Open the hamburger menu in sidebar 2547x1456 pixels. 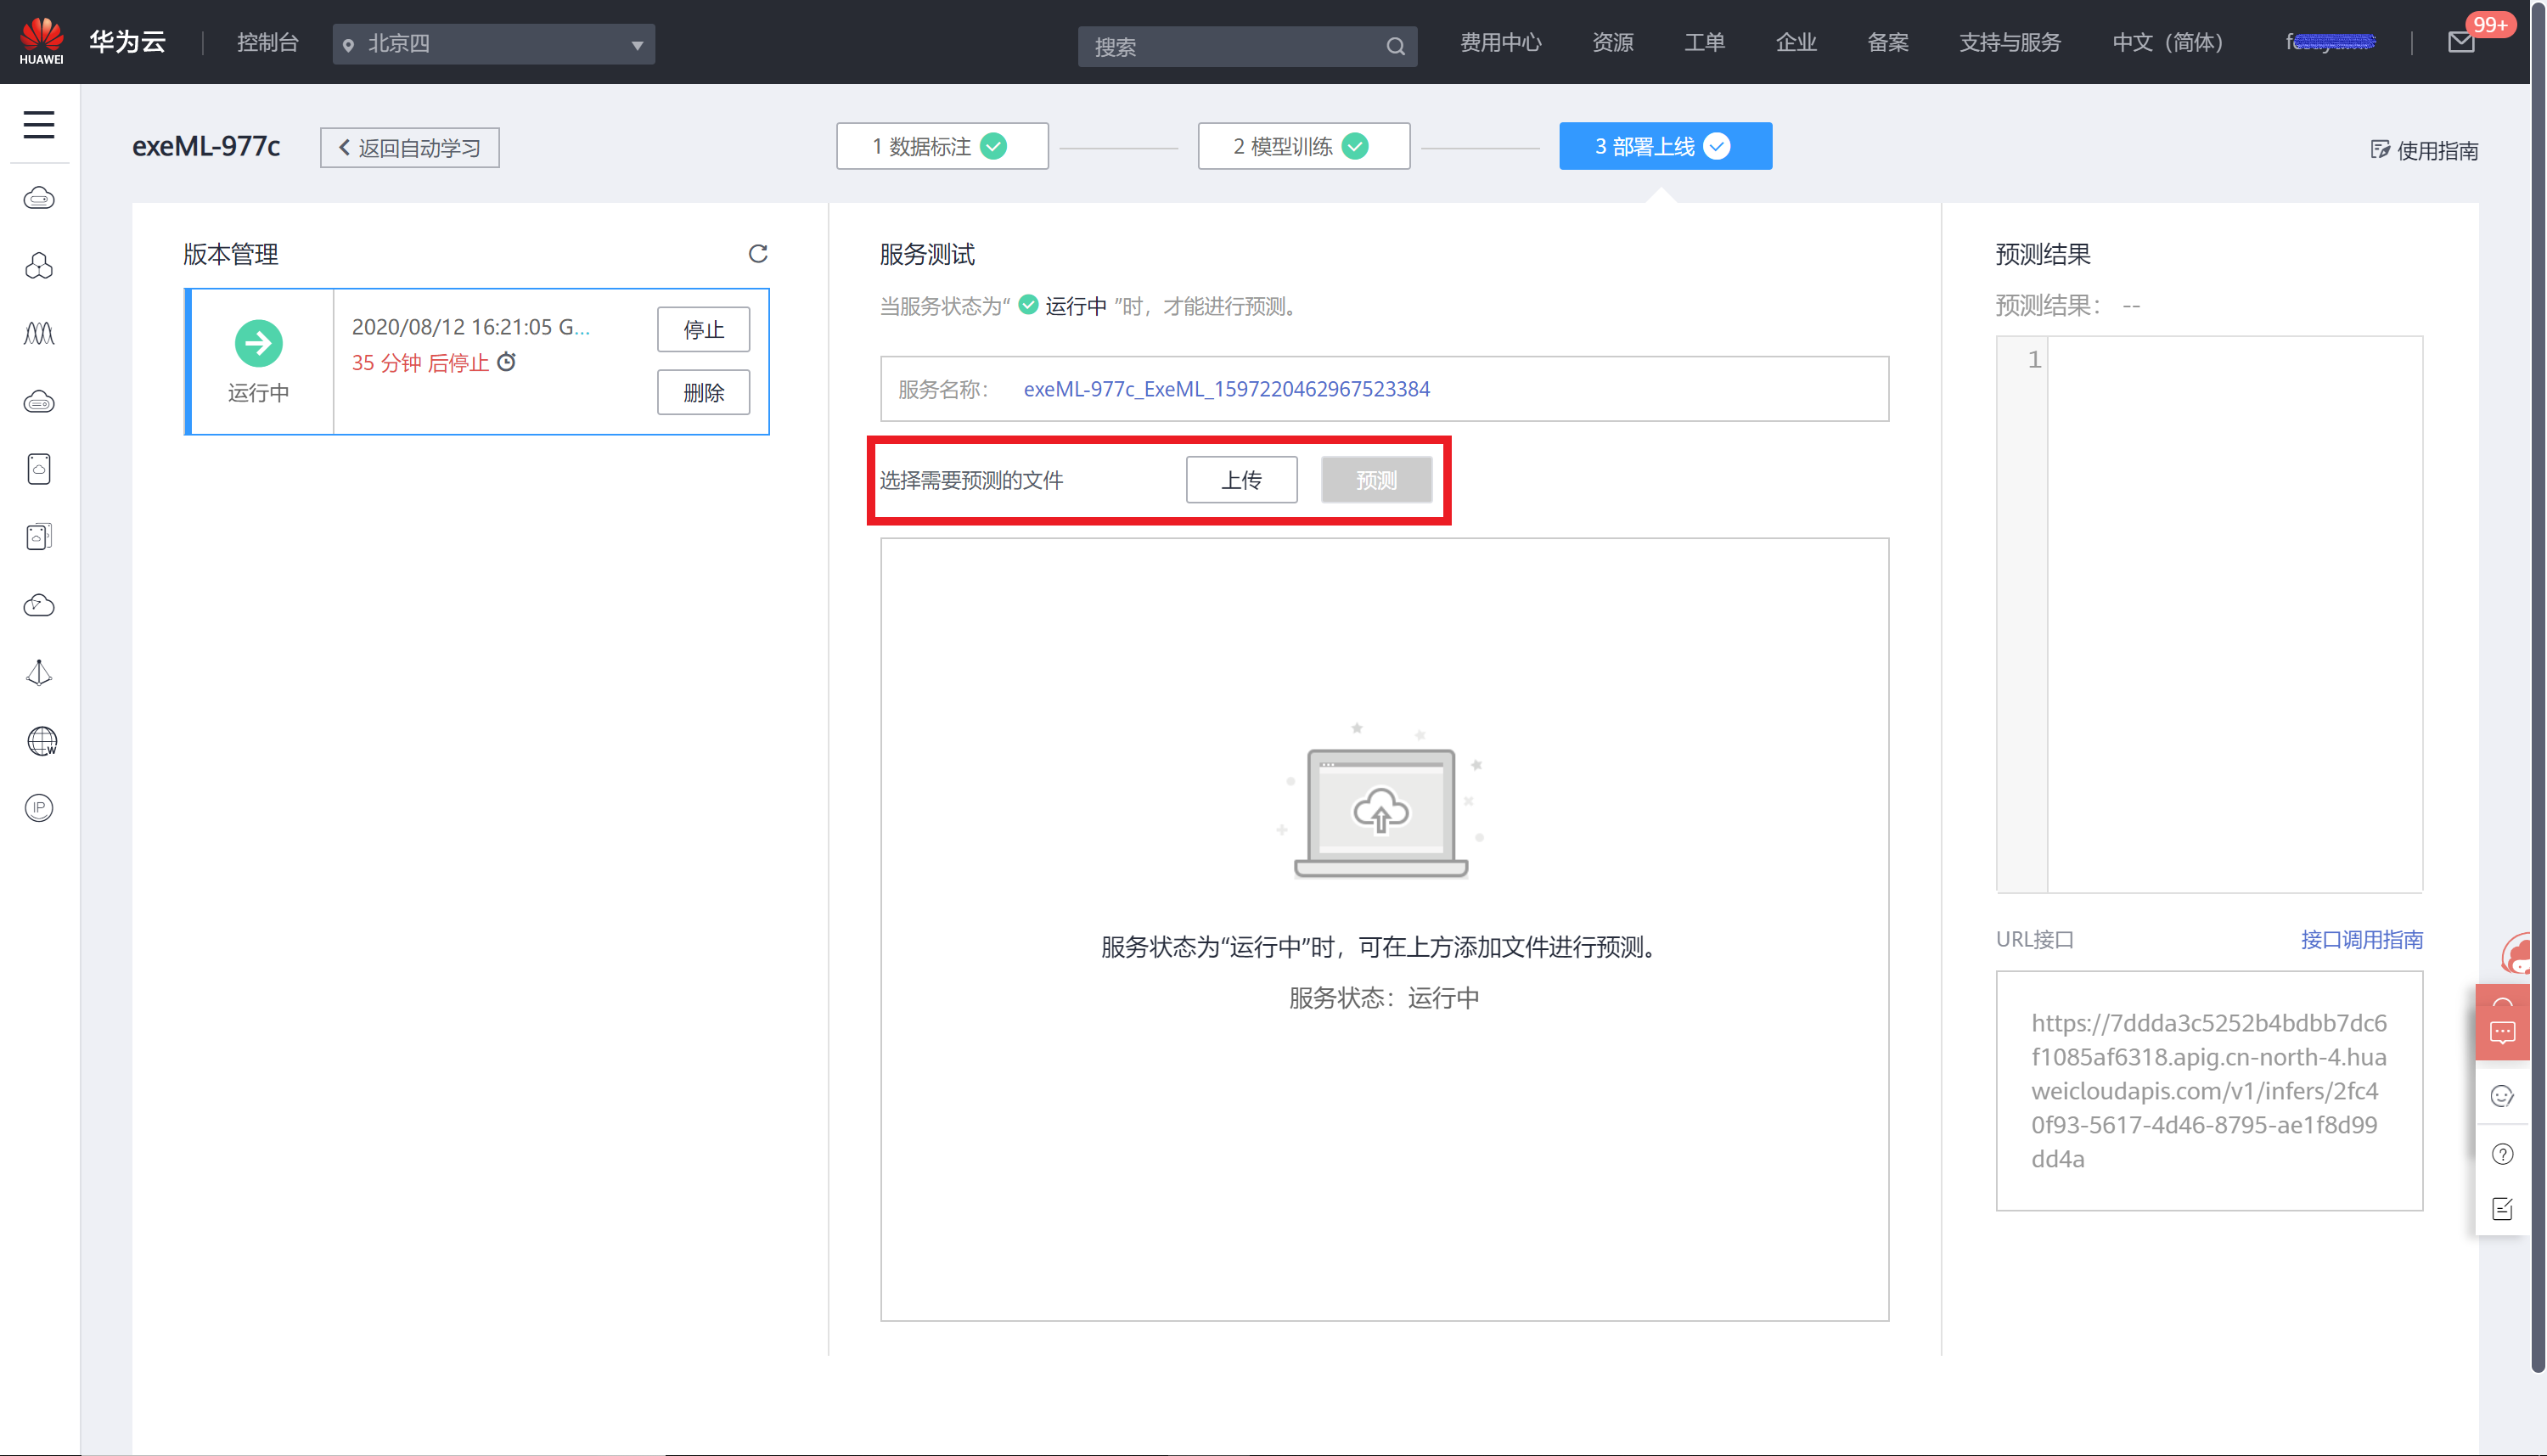pyautogui.click(x=39, y=125)
